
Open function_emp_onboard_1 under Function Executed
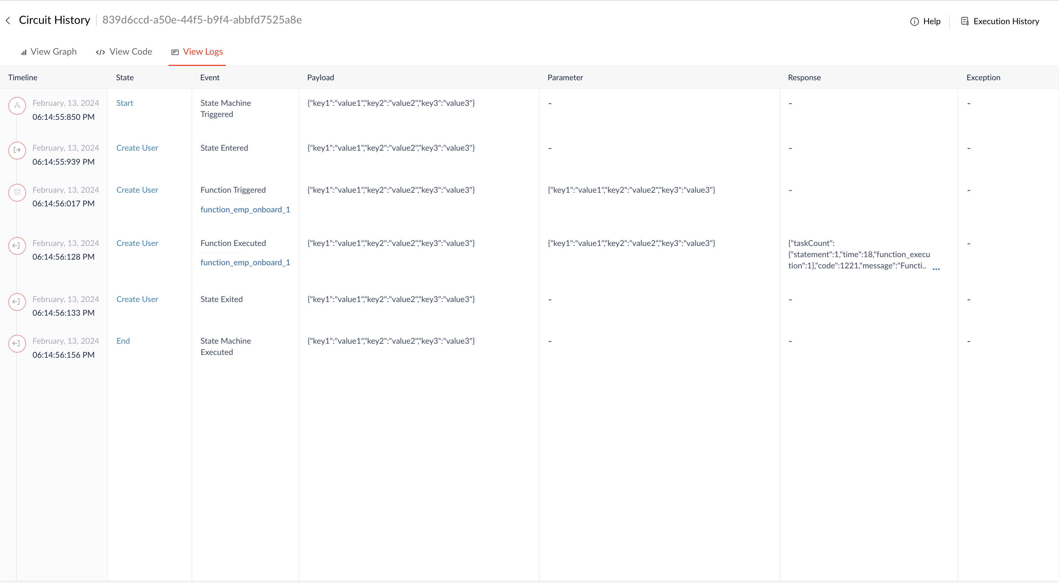[245, 262]
